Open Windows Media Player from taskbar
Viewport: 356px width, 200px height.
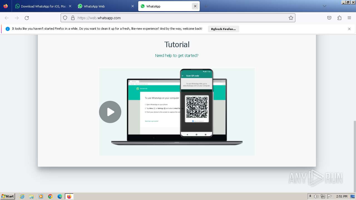41,196
